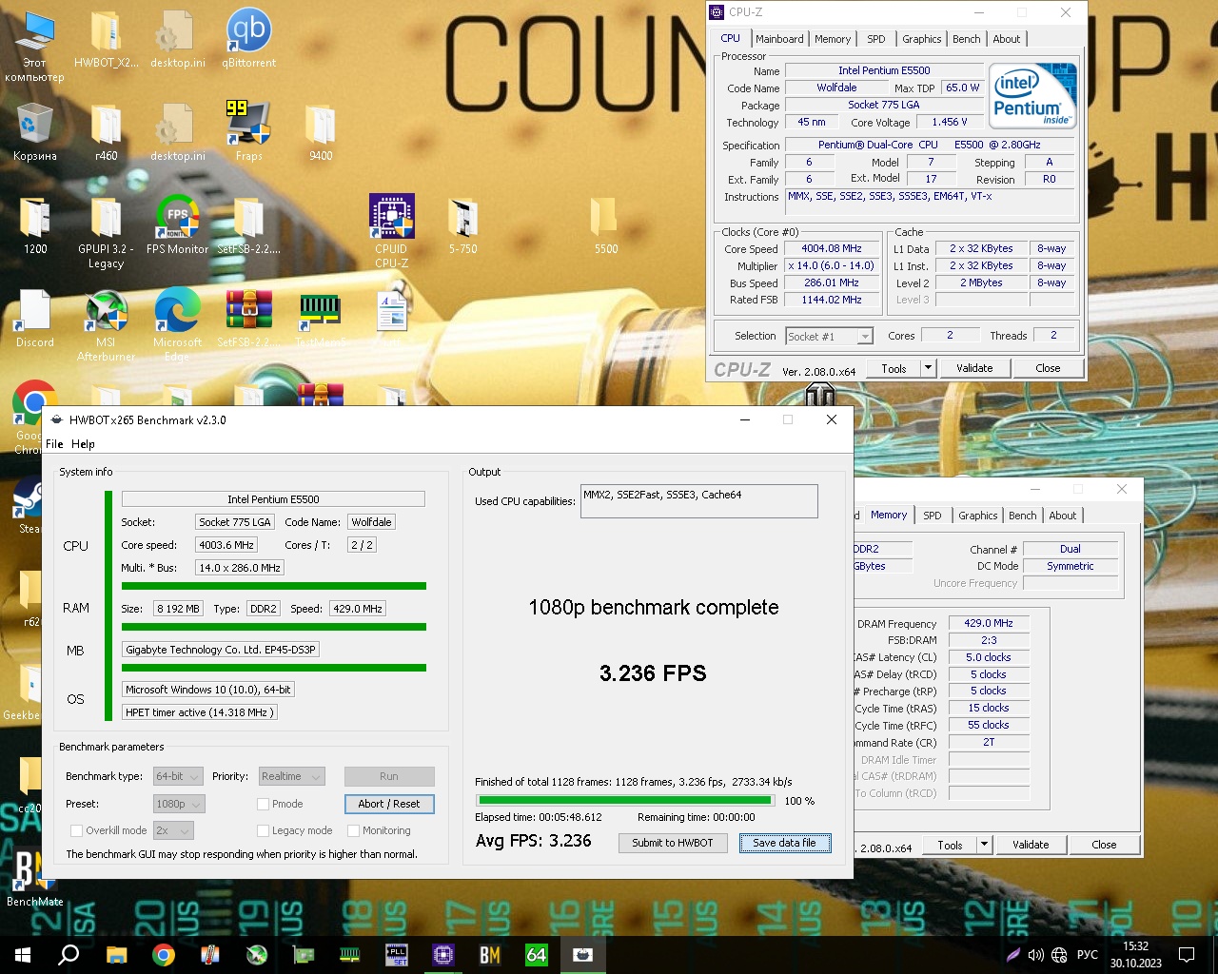
Task: Open the Priority Realtime dropdown
Action: click(x=291, y=776)
